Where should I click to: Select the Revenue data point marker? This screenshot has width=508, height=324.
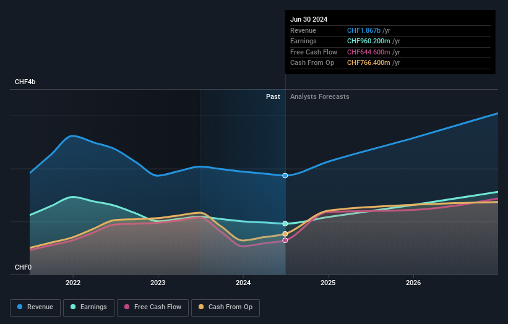pos(285,176)
